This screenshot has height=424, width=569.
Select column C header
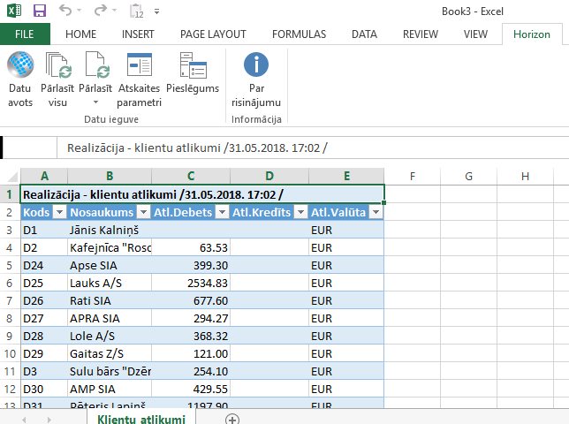tap(190, 176)
